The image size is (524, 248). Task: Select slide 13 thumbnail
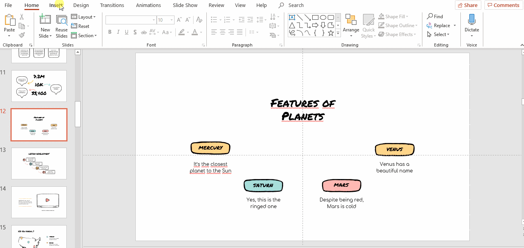(x=39, y=163)
